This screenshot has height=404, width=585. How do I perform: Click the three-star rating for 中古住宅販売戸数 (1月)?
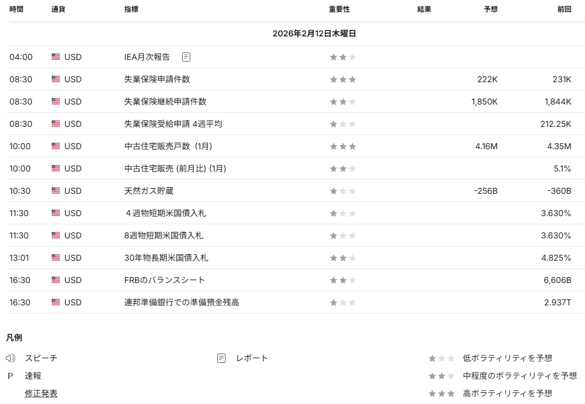pos(342,146)
